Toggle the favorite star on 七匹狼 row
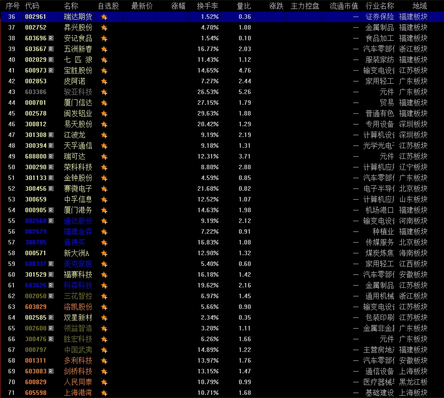This screenshot has width=444, height=398. (x=104, y=60)
